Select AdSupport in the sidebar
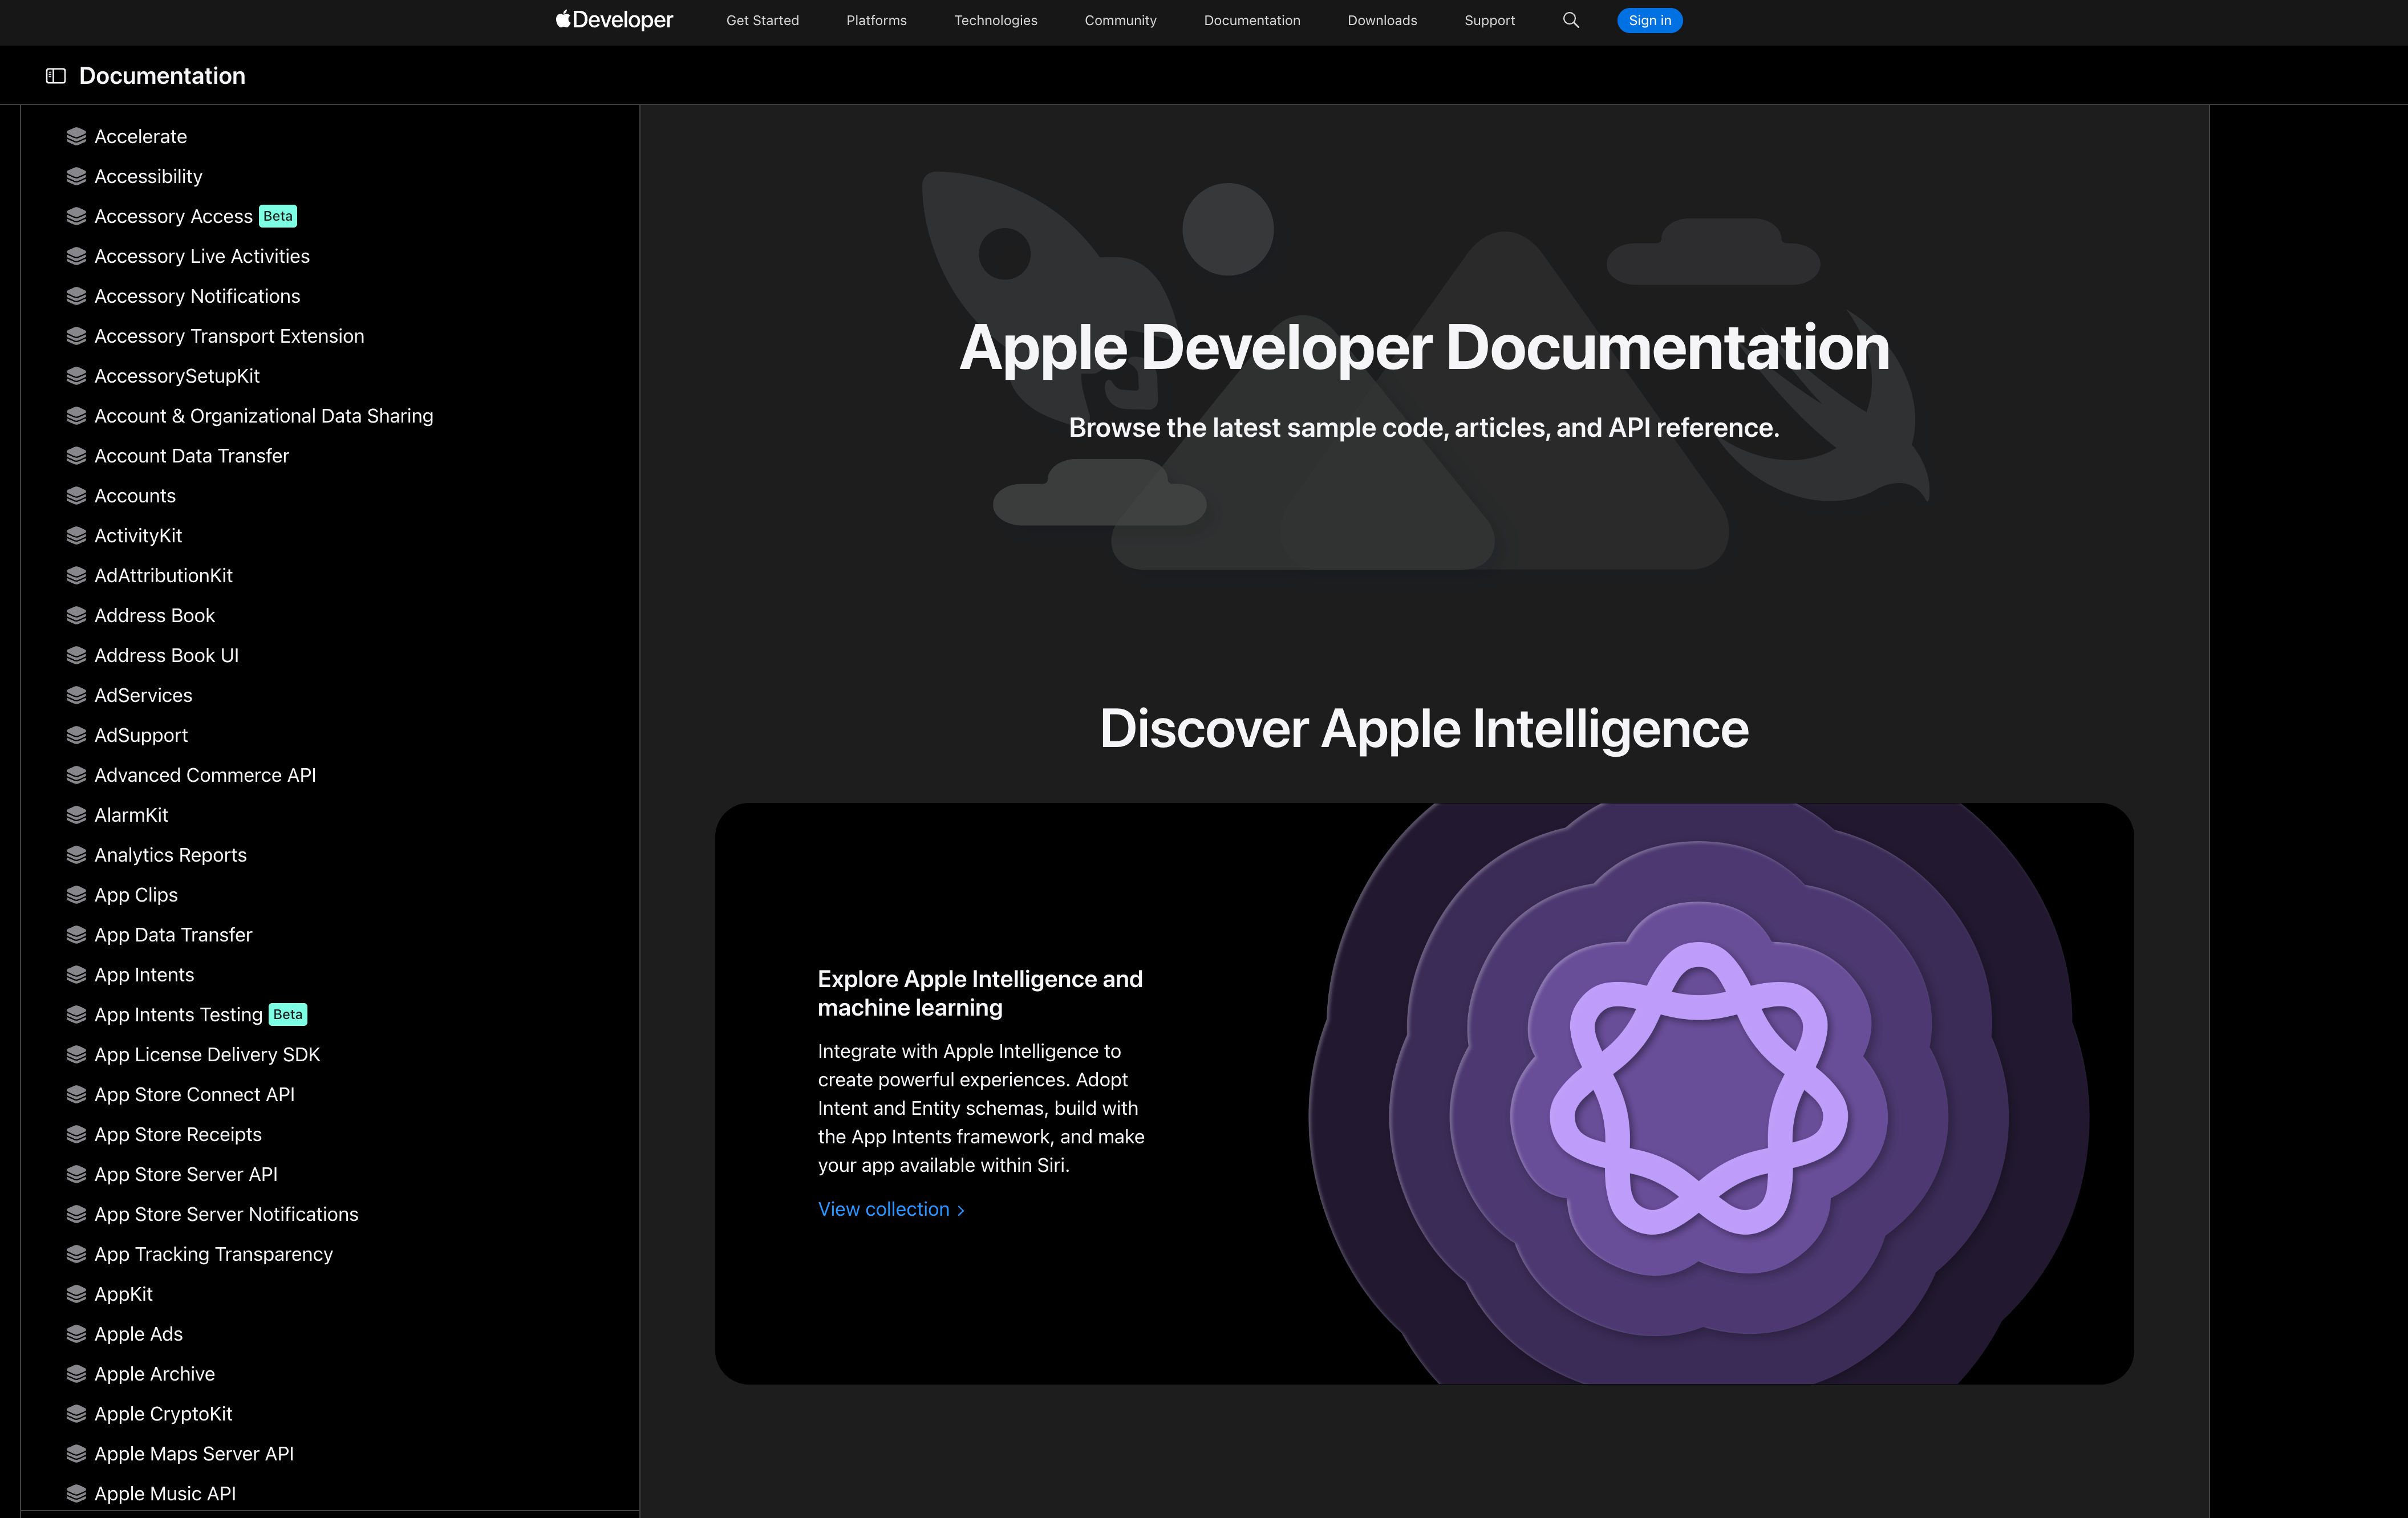 [141, 736]
